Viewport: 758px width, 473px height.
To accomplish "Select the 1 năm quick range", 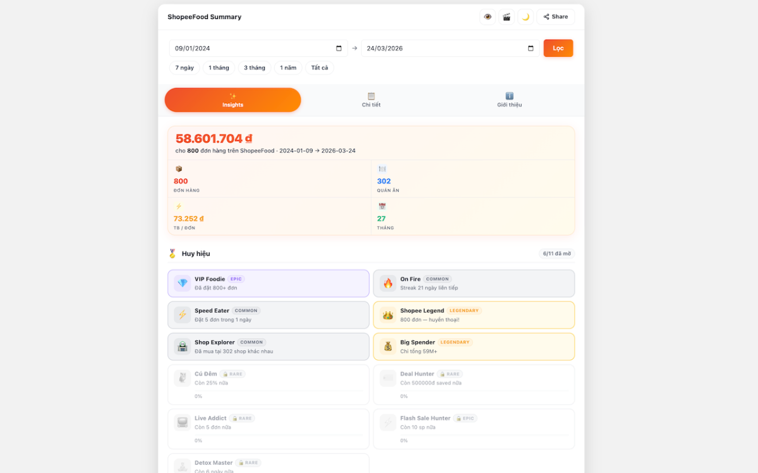I will (288, 68).
